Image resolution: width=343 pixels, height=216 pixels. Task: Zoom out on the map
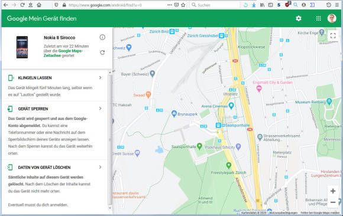click(x=333, y=202)
